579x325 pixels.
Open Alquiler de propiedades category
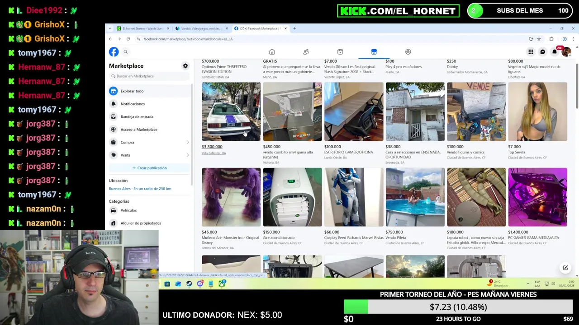coord(150,223)
